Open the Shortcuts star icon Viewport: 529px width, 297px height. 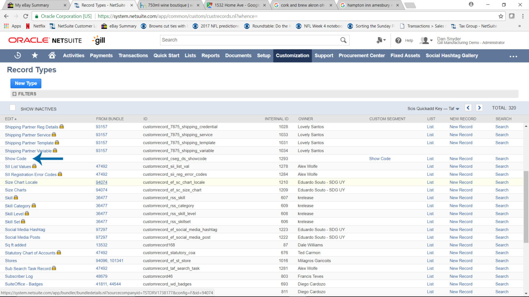pyautogui.click(x=34, y=55)
